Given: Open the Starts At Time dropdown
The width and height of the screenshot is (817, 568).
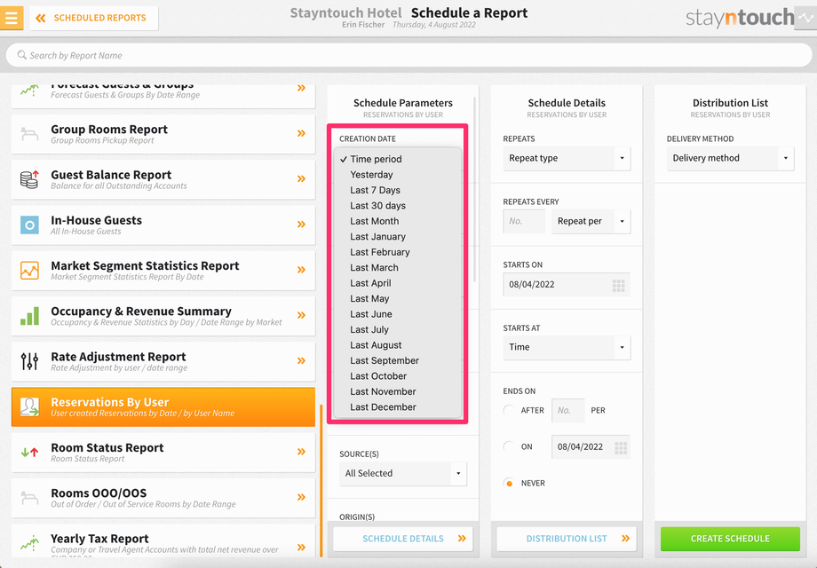Looking at the screenshot, I should [567, 347].
